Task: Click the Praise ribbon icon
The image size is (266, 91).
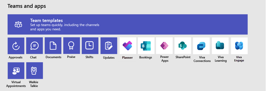Action: click(x=72, y=46)
